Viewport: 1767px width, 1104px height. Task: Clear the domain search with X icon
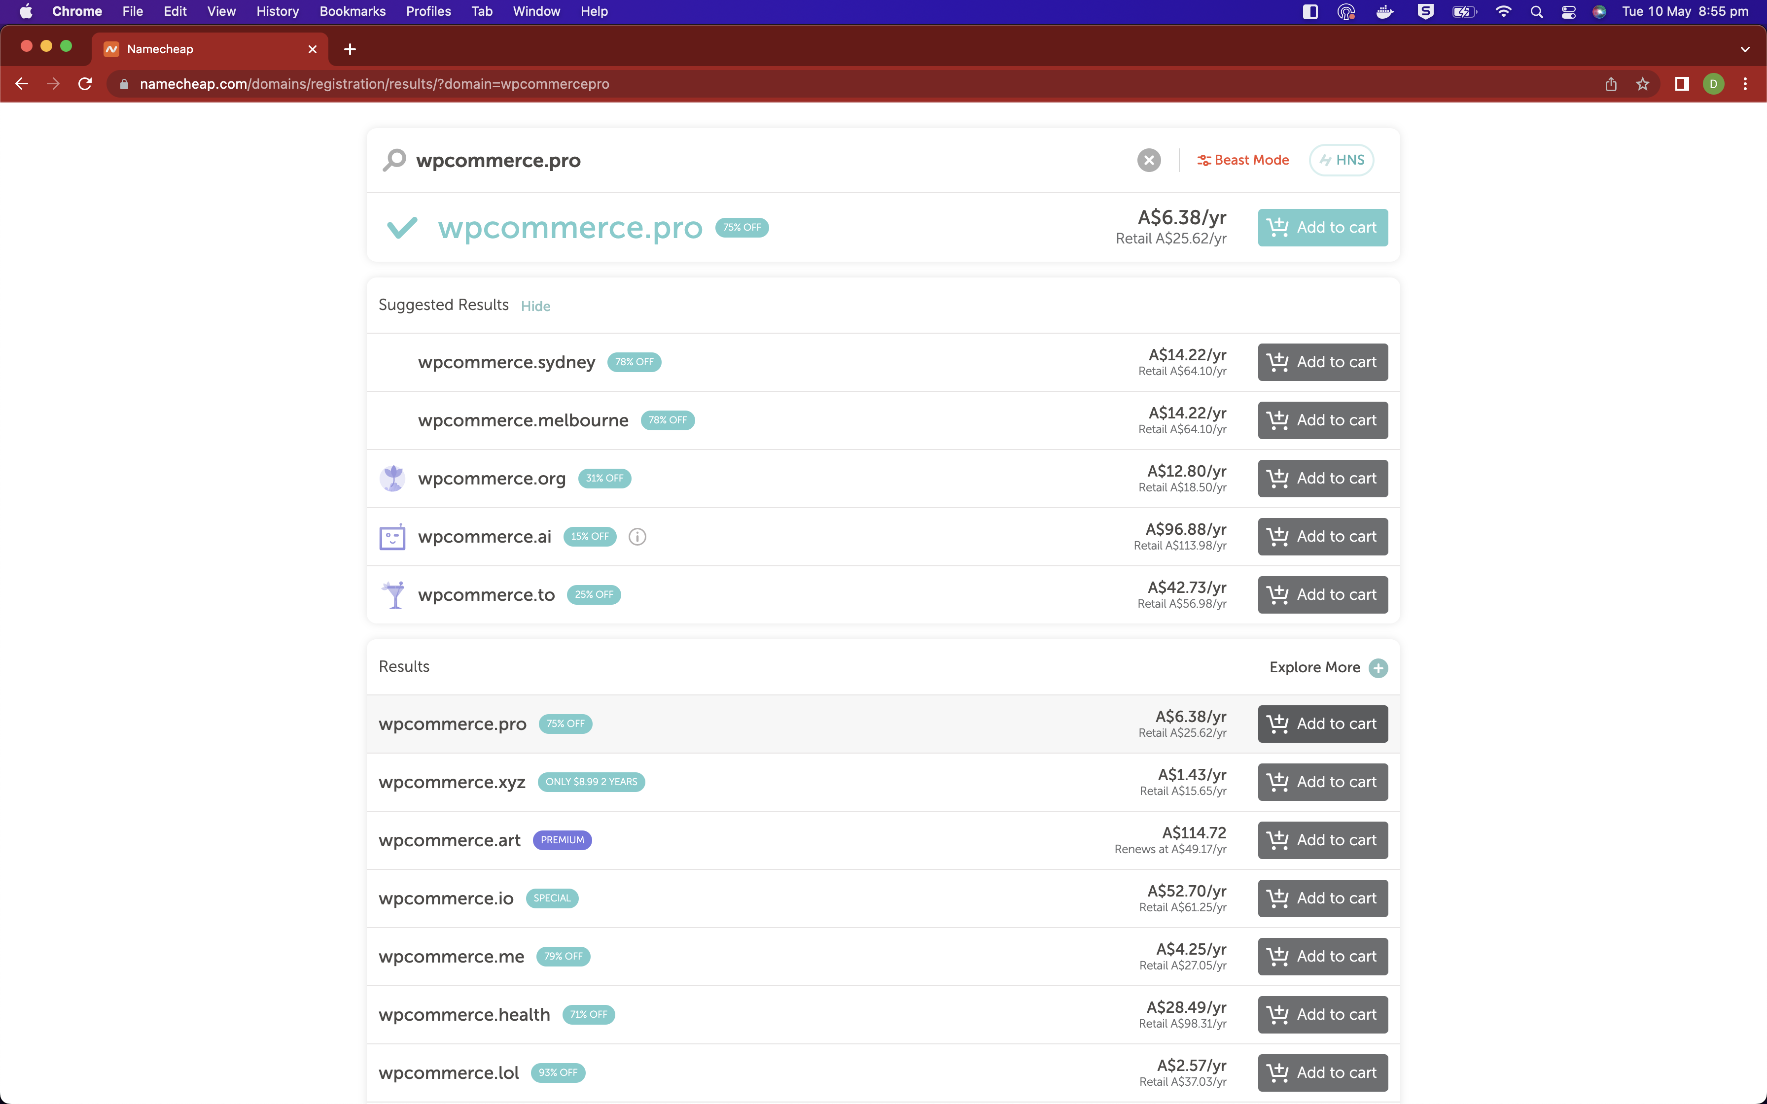[1149, 160]
